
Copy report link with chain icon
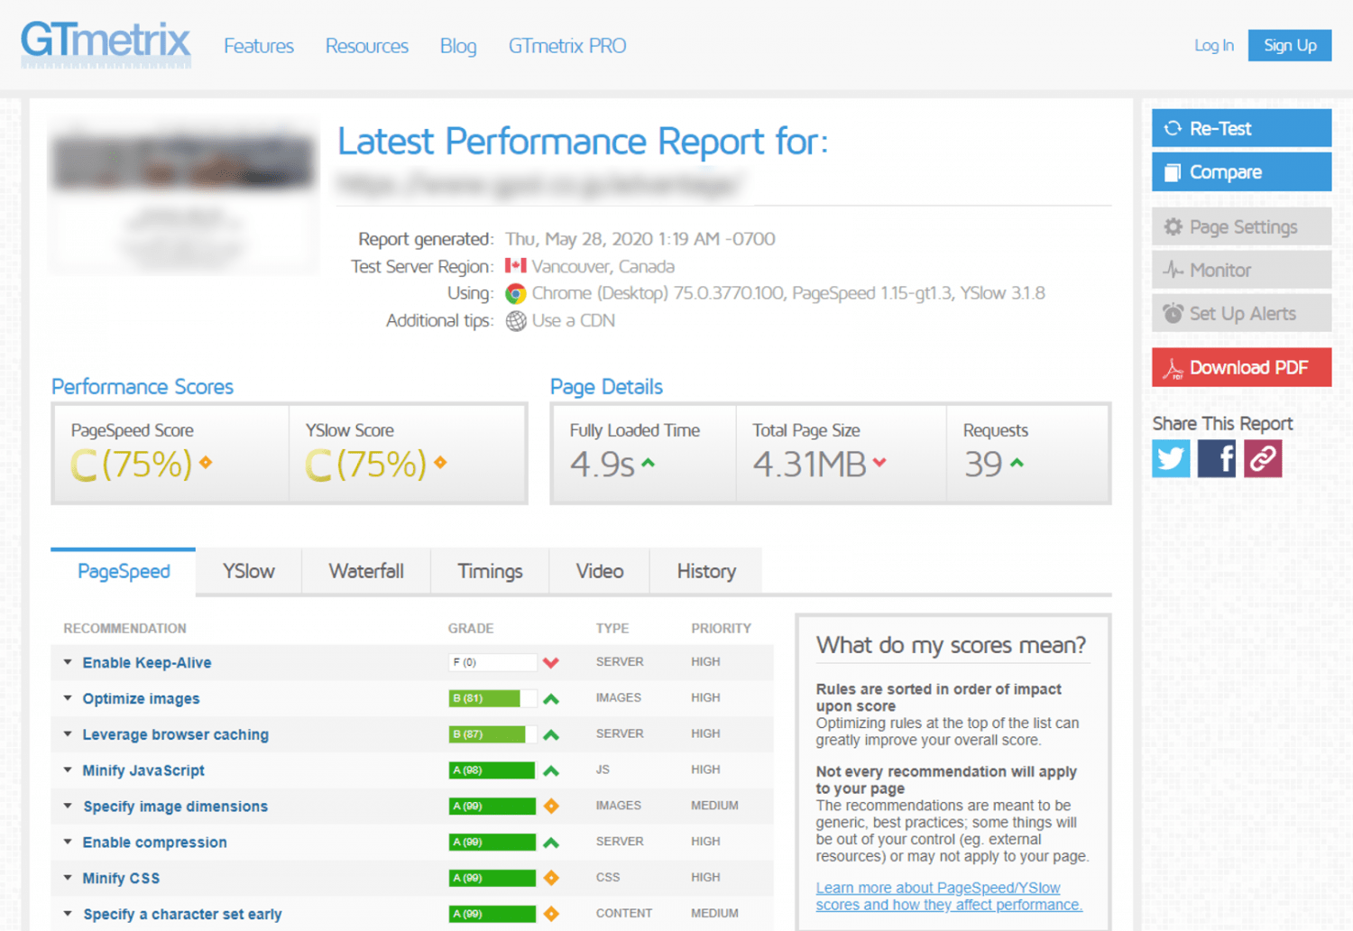pyautogui.click(x=1263, y=458)
